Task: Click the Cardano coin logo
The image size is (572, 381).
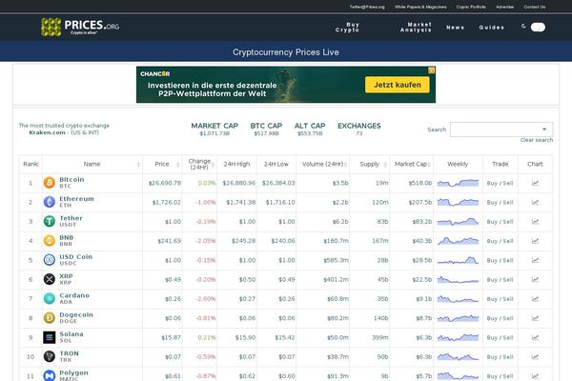Action: [x=50, y=298]
